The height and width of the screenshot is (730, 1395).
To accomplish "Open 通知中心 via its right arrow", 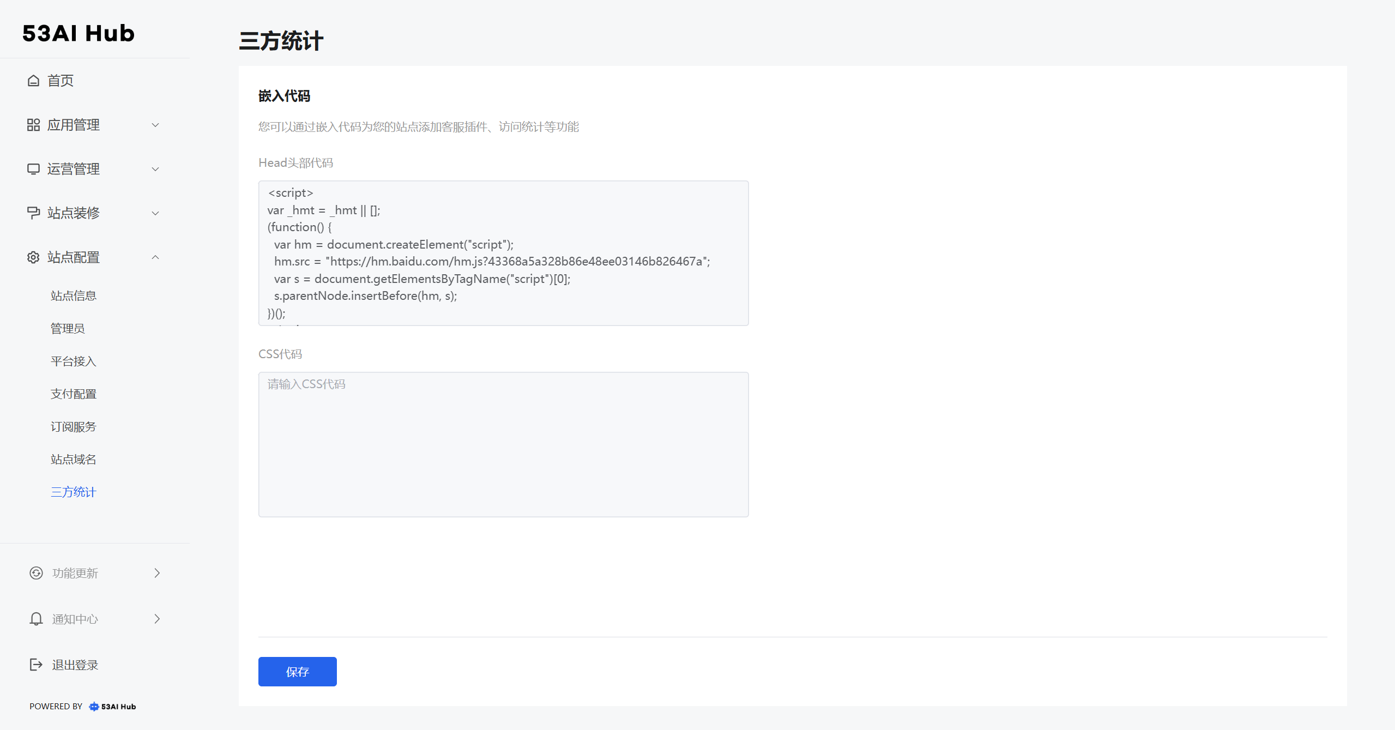I will [x=157, y=619].
